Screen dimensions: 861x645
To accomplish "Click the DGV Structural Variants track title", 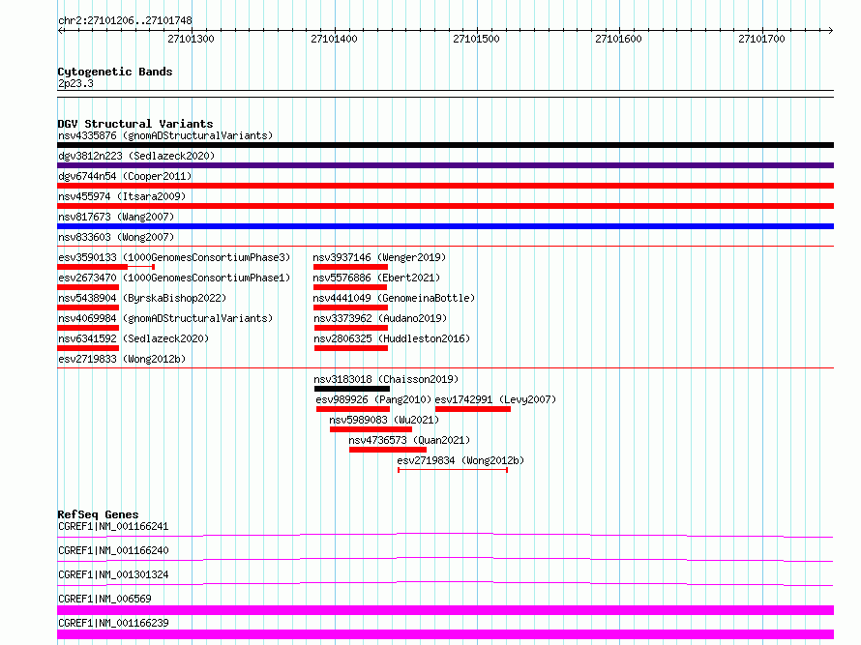I will [135, 124].
